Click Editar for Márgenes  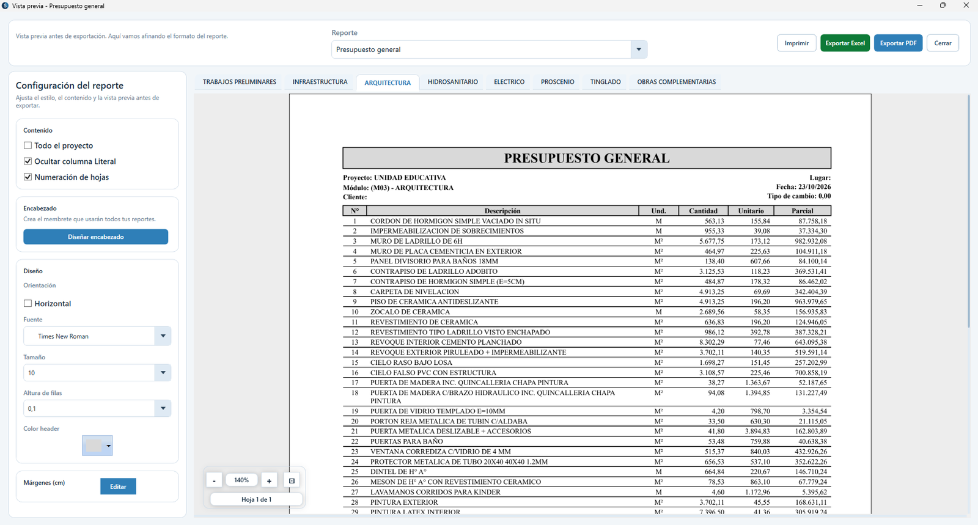click(118, 486)
